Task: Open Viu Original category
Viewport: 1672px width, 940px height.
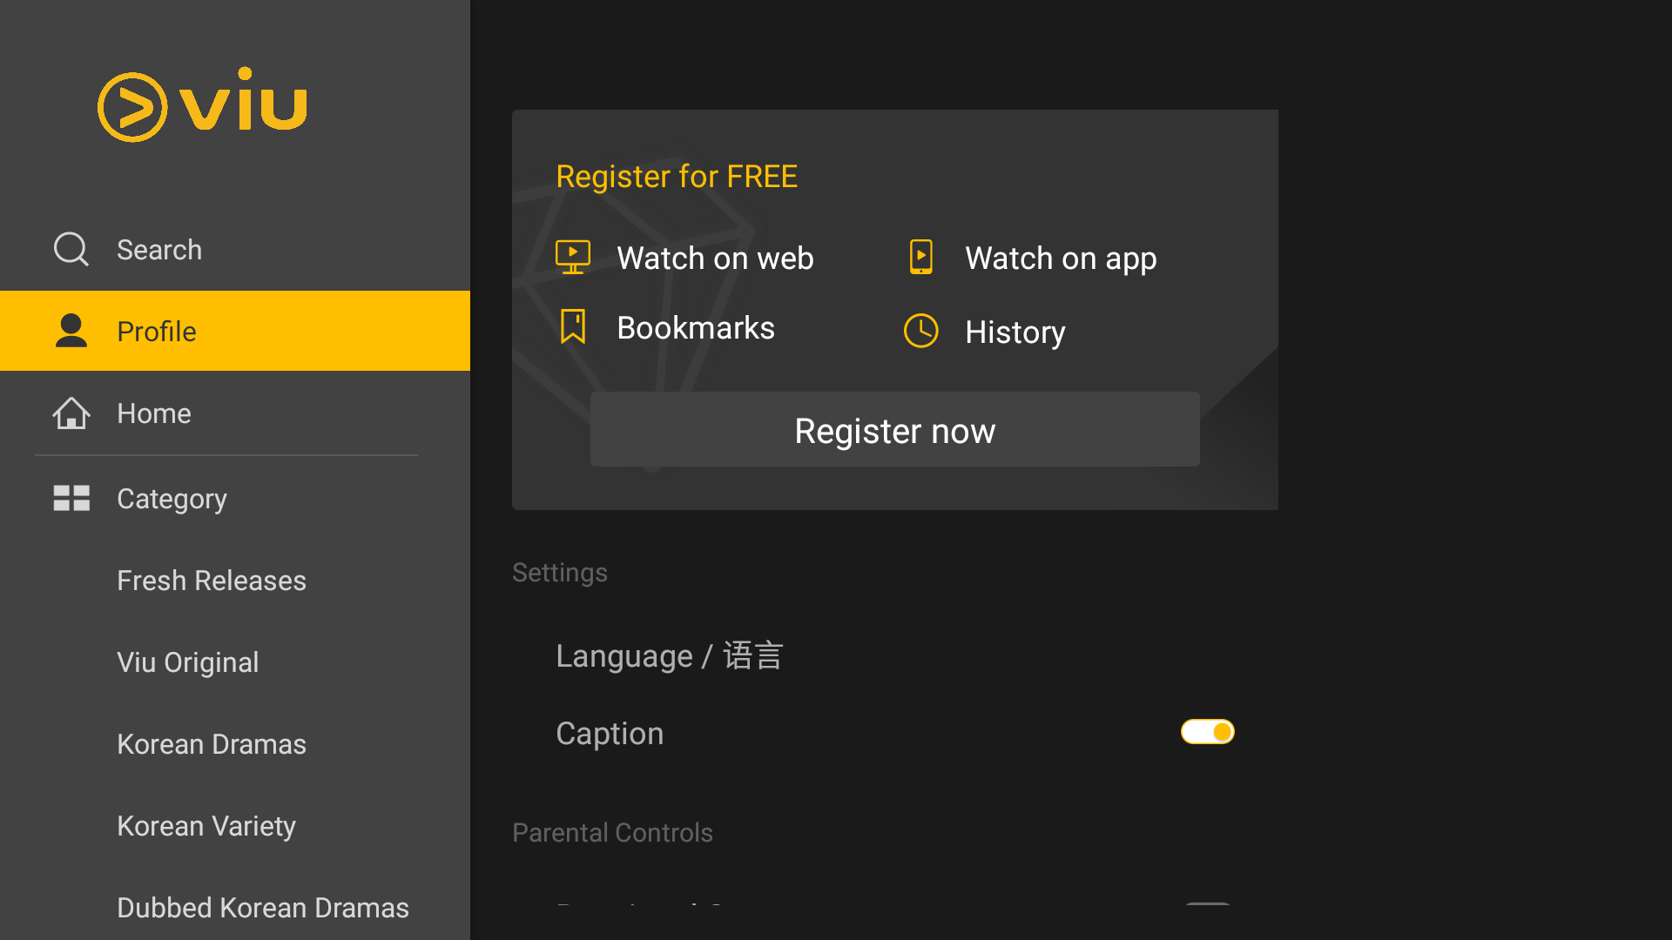Action: point(188,662)
